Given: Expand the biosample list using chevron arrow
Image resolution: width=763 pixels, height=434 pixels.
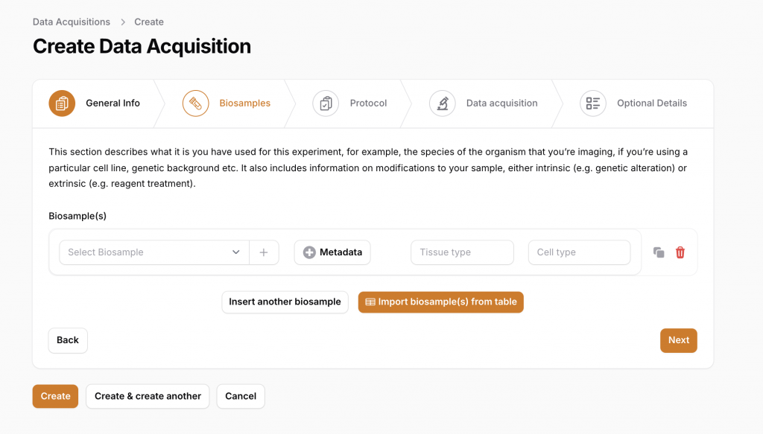Looking at the screenshot, I should point(236,252).
